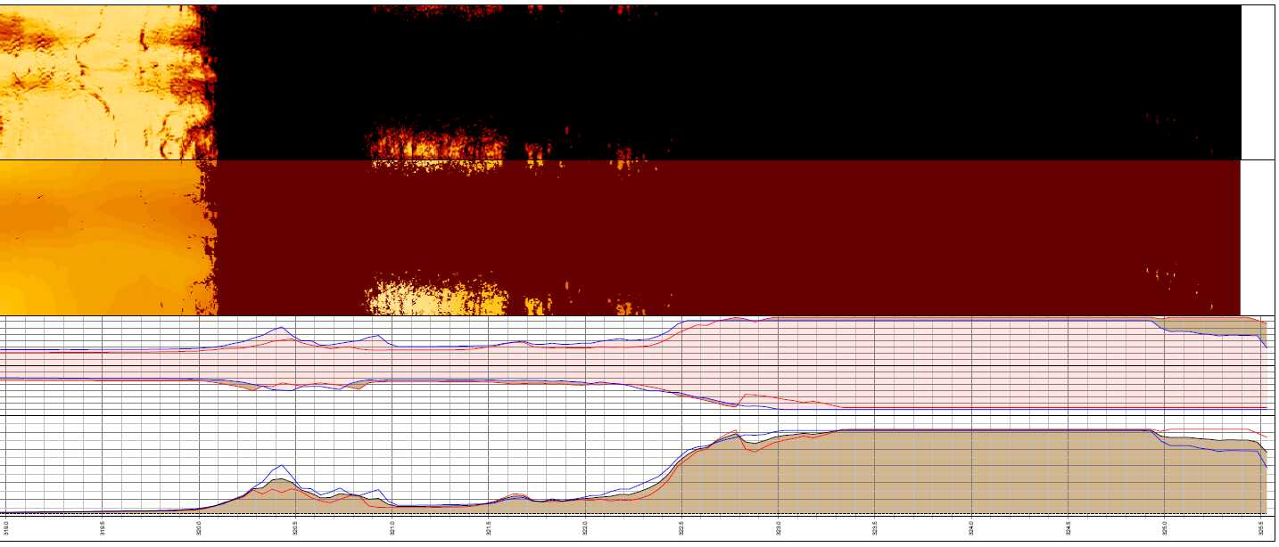
Task: Click the 322.0 axis label
Action: click(x=585, y=527)
